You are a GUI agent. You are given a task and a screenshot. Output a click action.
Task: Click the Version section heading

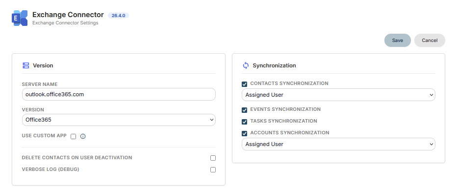click(x=43, y=65)
